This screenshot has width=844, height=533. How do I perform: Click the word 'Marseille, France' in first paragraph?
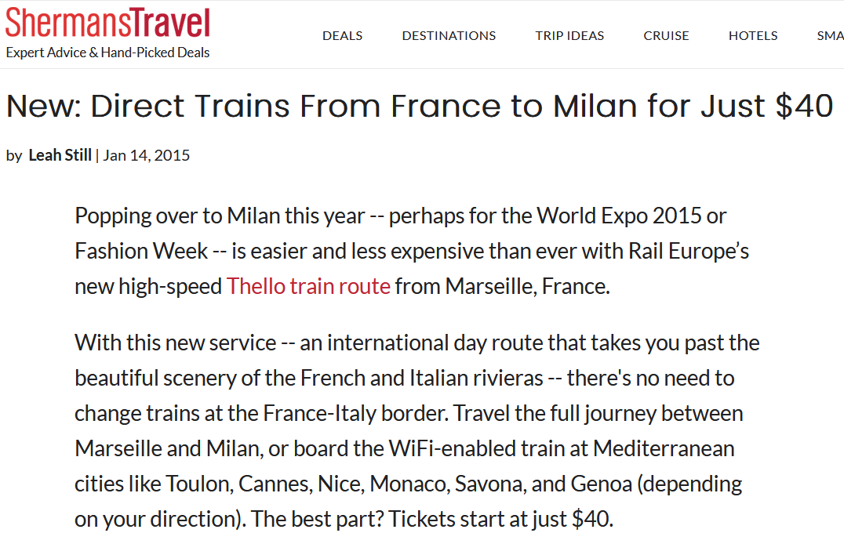pyautogui.click(x=526, y=286)
